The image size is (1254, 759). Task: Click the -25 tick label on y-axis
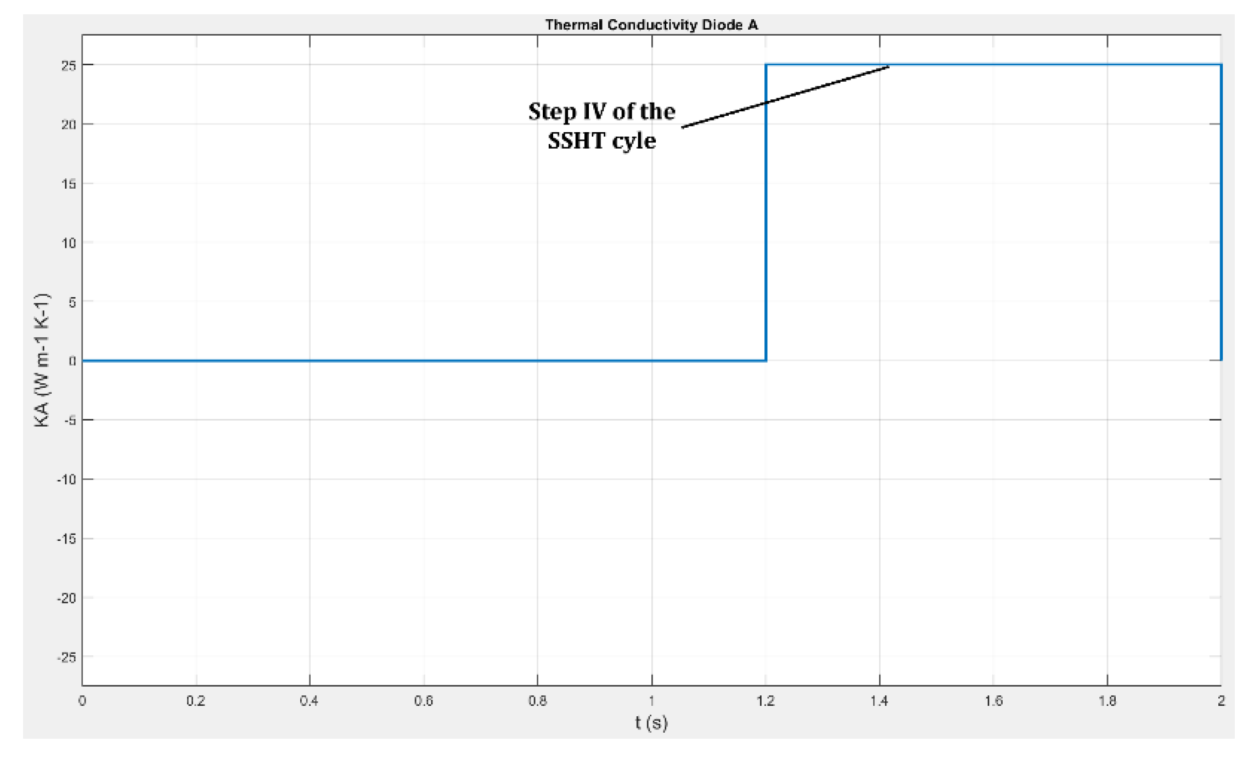pyautogui.click(x=66, y=657)
